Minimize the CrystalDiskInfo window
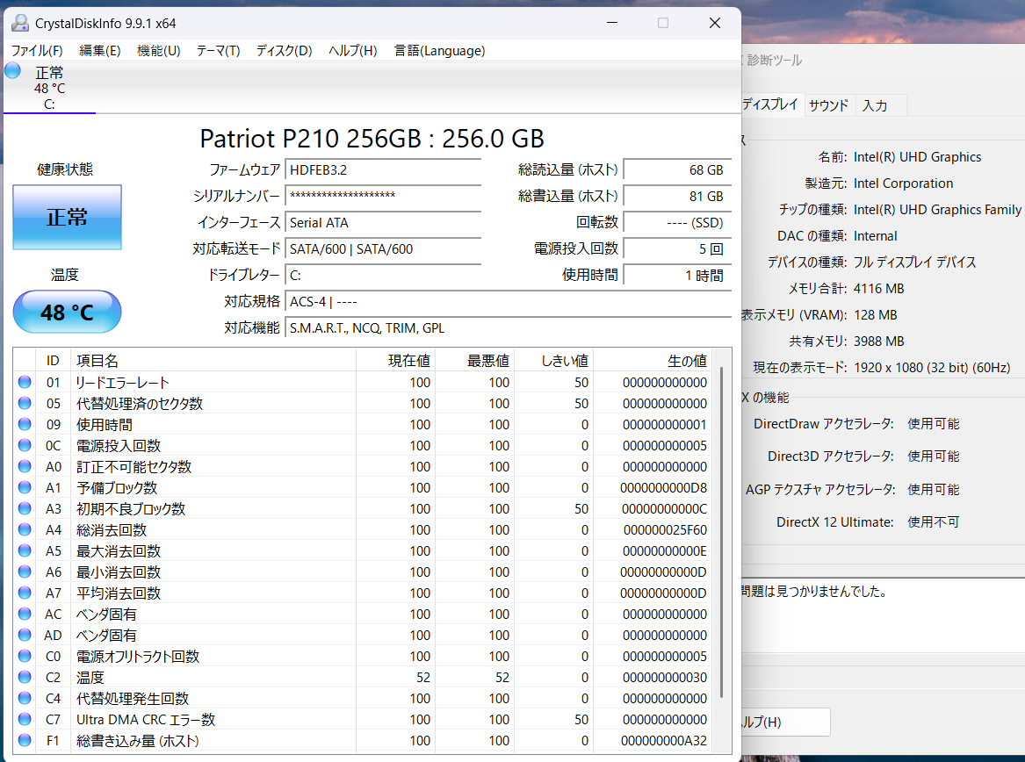This screenshot has height=762, width=1025. (612, 23)
